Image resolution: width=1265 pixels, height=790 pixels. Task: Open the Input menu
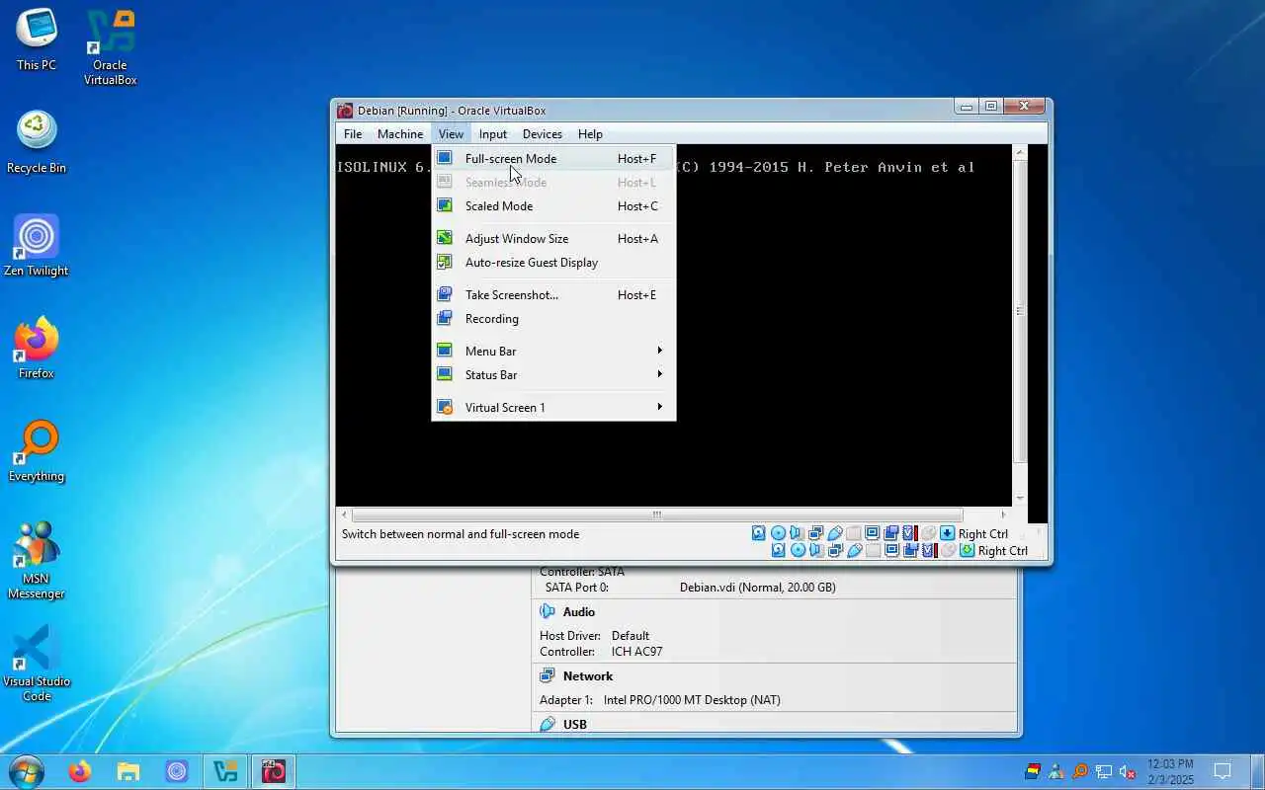click(492, 134)
